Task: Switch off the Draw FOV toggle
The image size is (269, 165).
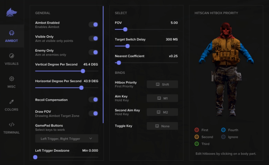Action: pyautogui.click(x=94, y=113)
